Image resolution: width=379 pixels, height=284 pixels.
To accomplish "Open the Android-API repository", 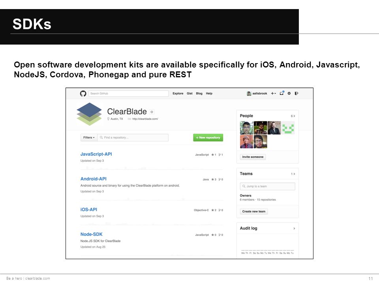I will (94, 179).
